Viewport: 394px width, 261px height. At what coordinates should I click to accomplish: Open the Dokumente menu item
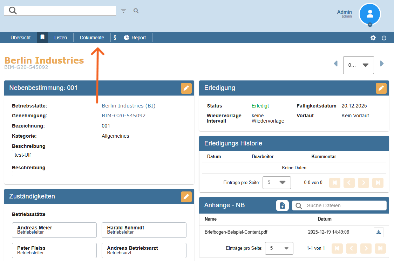(x=92, y=38)
